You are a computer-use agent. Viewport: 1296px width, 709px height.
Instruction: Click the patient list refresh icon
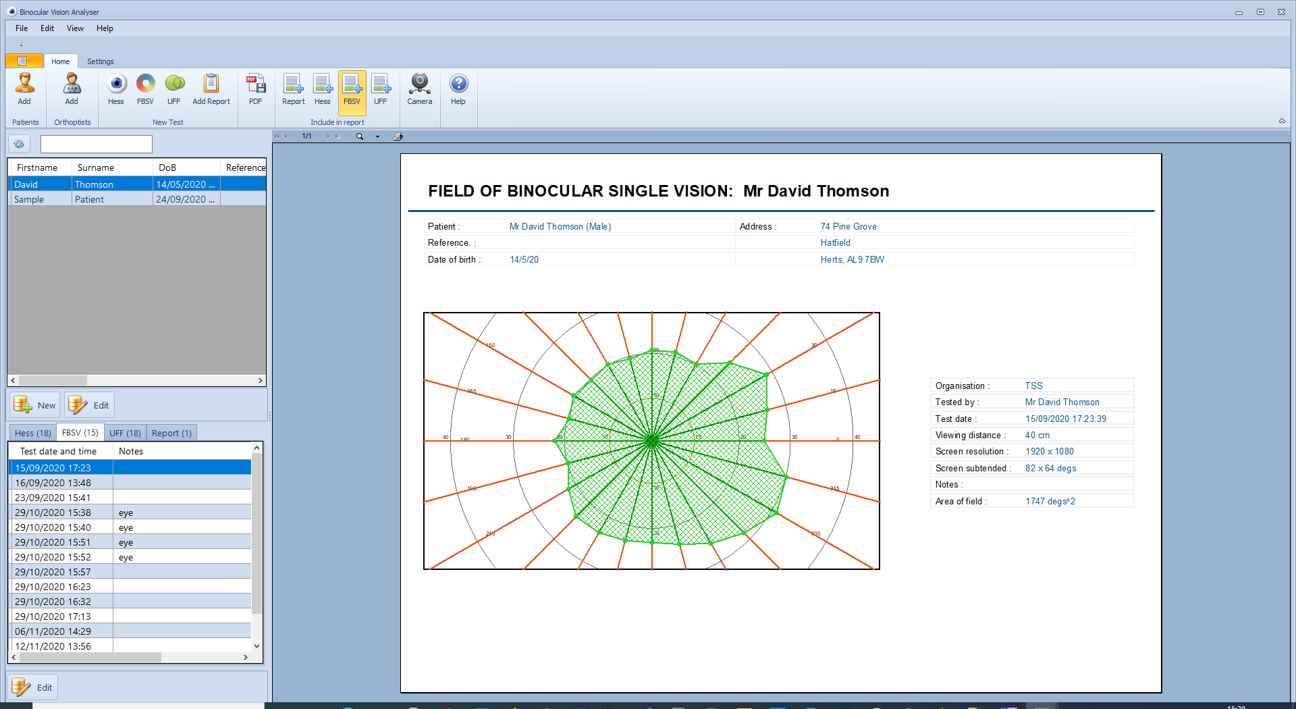coord(19,144)
